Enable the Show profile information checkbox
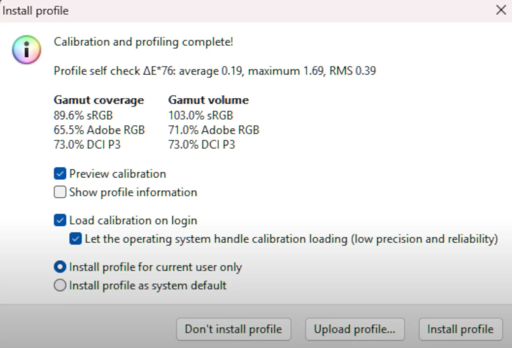512x348 pixels. 60,192
